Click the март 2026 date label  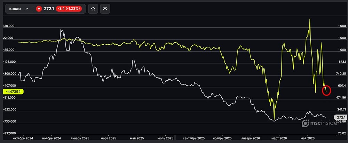click(279, 138)
